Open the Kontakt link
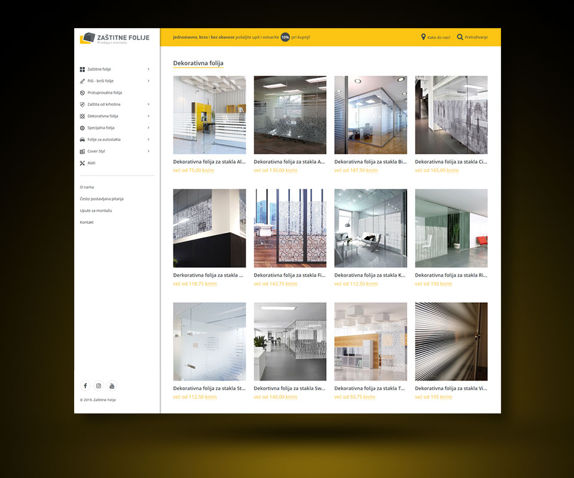 (x=87, y=222)
